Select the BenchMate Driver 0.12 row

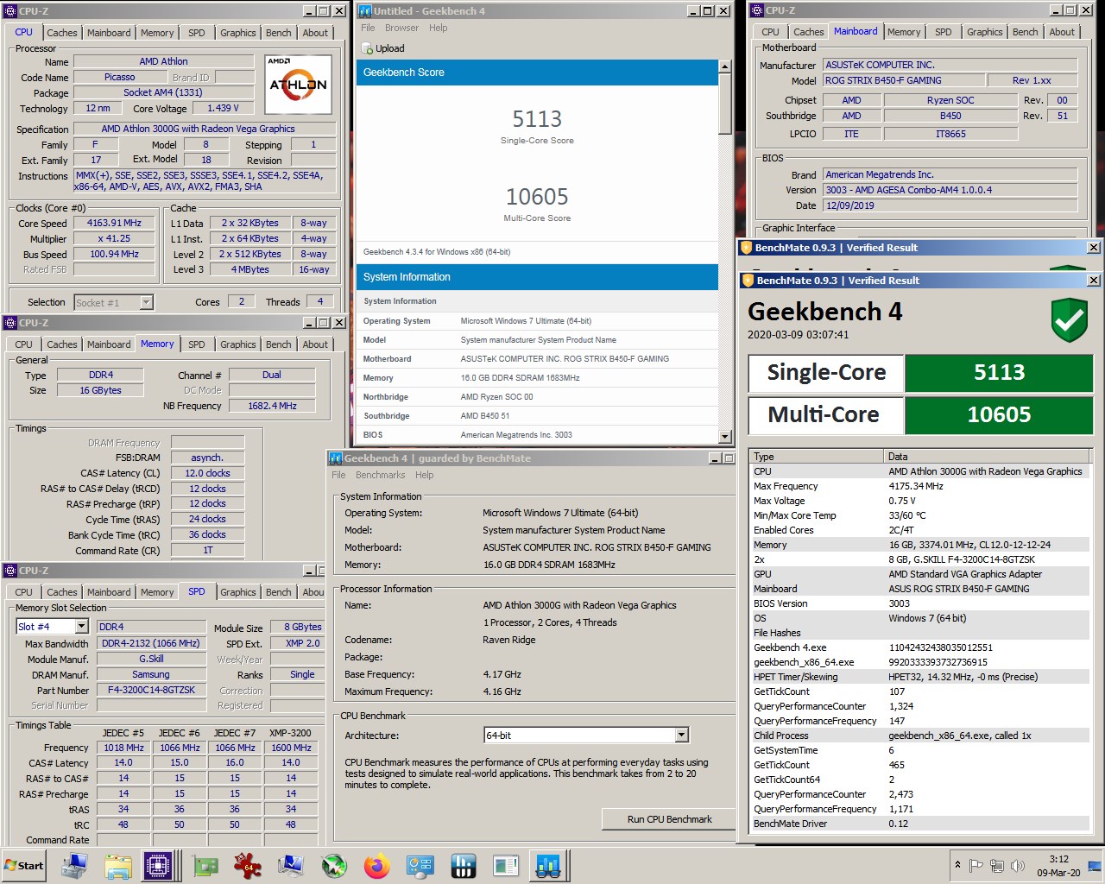920,824
